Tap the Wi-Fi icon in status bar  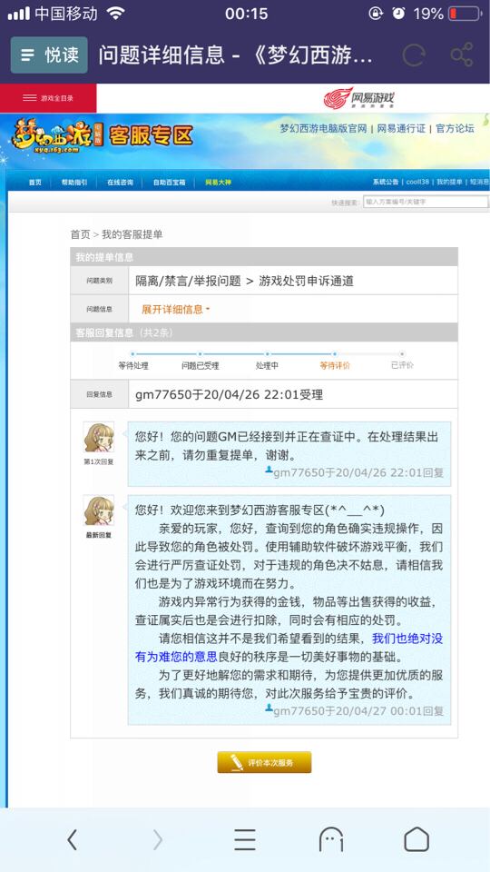point(115,14)
